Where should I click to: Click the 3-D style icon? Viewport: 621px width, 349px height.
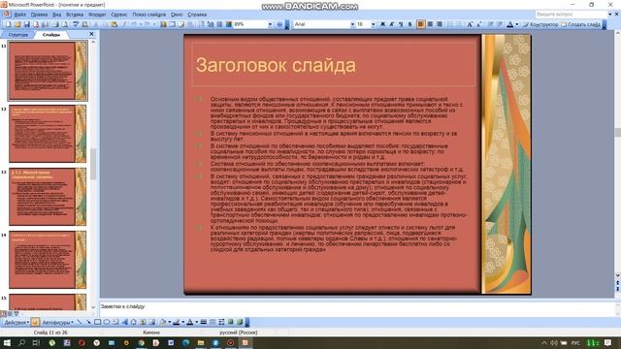point(240,322)
